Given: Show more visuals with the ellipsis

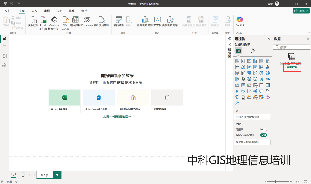Looking at the screenshot, I should pos(243,103).
